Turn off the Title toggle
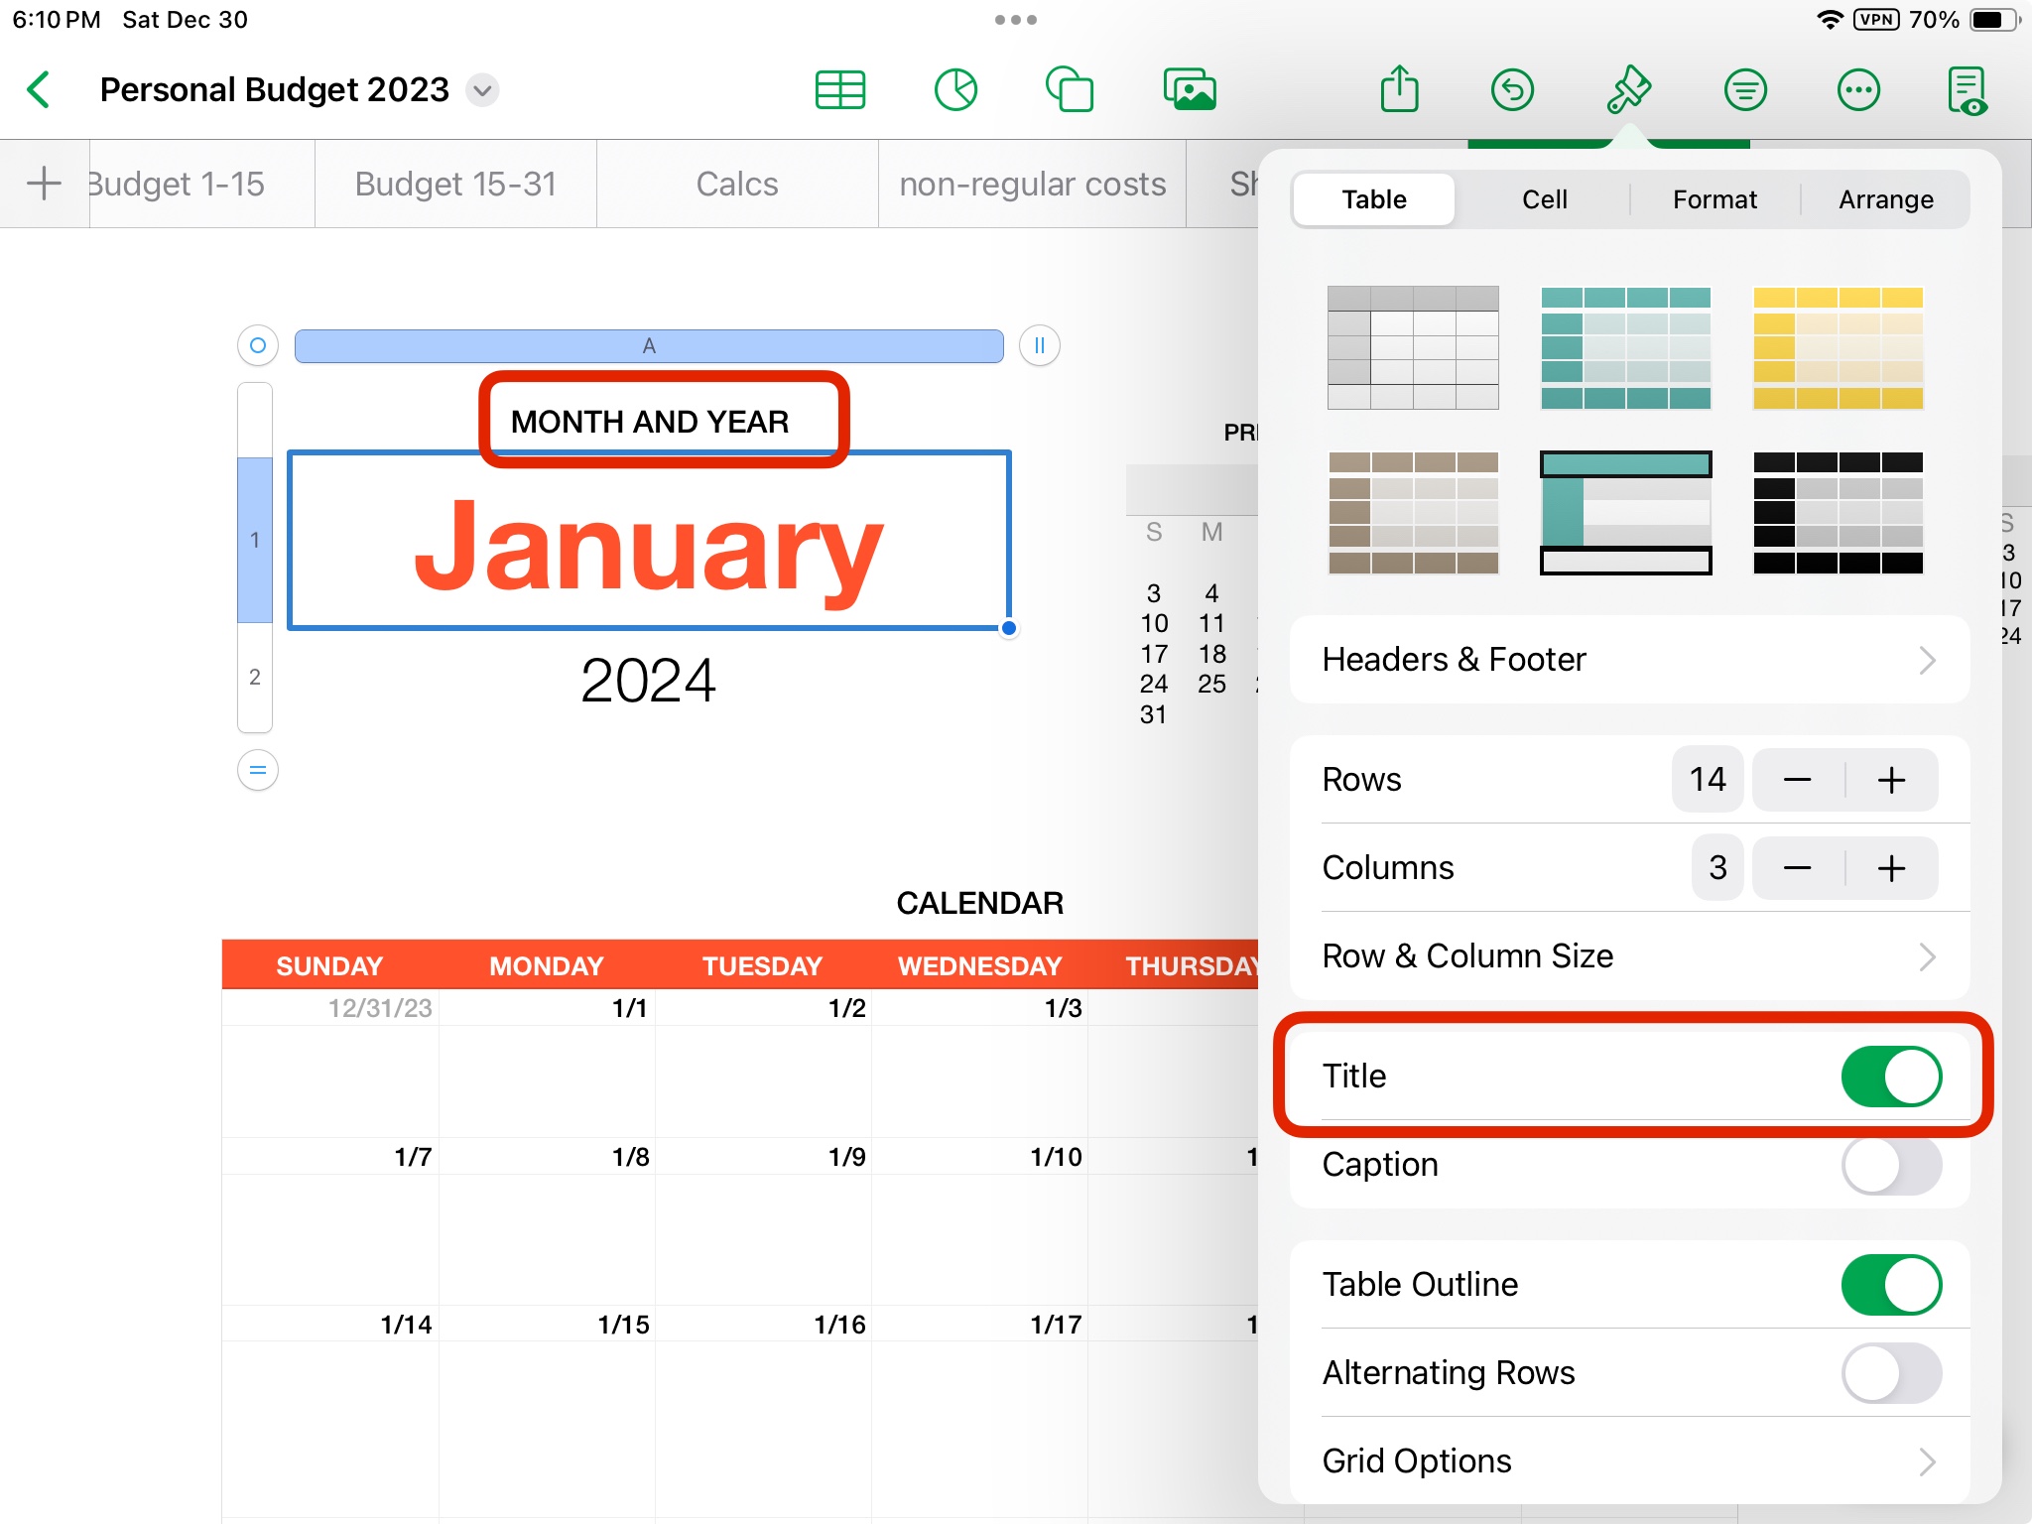Viewport: 2032px width, 1524px height. 1890,1077
